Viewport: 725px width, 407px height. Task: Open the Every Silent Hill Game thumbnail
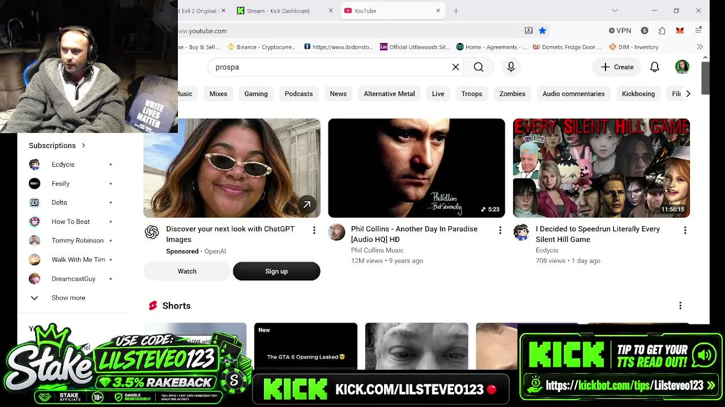point(602,168)
